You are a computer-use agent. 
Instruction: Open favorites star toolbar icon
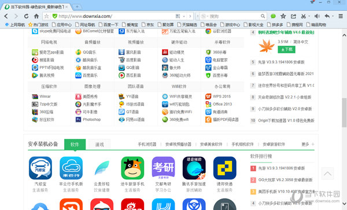[283, 16]
